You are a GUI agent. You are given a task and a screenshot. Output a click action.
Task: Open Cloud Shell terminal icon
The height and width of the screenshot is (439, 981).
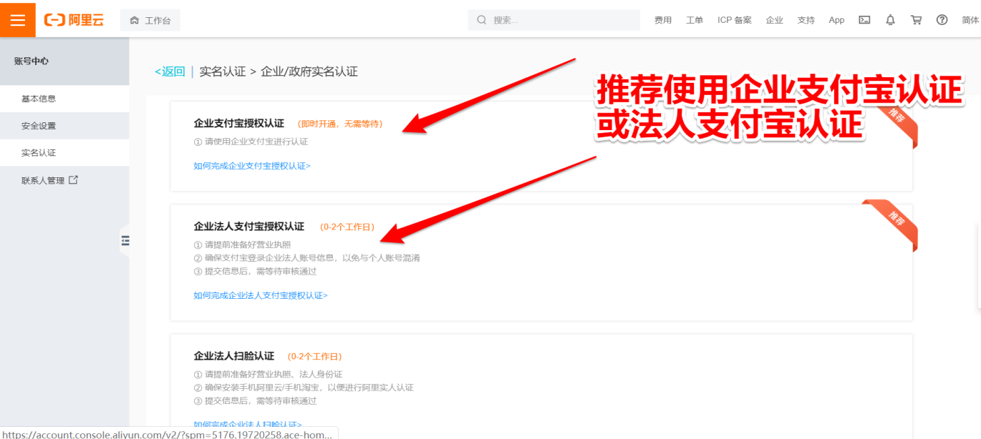pyautogui.click(x=864, y=20)
